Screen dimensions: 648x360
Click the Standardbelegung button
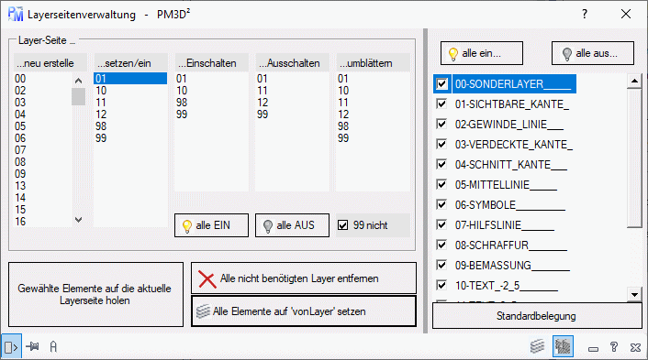[x=536, y=316]
